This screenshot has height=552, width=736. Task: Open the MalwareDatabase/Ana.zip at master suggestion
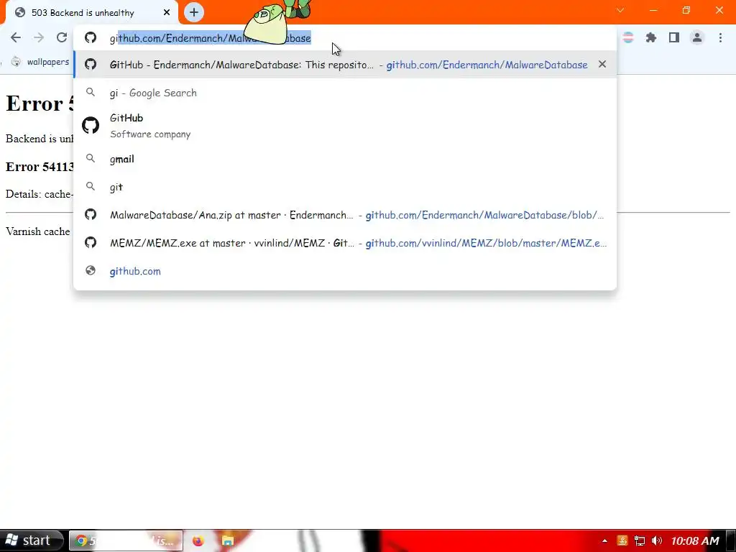[x=345, y=215]
